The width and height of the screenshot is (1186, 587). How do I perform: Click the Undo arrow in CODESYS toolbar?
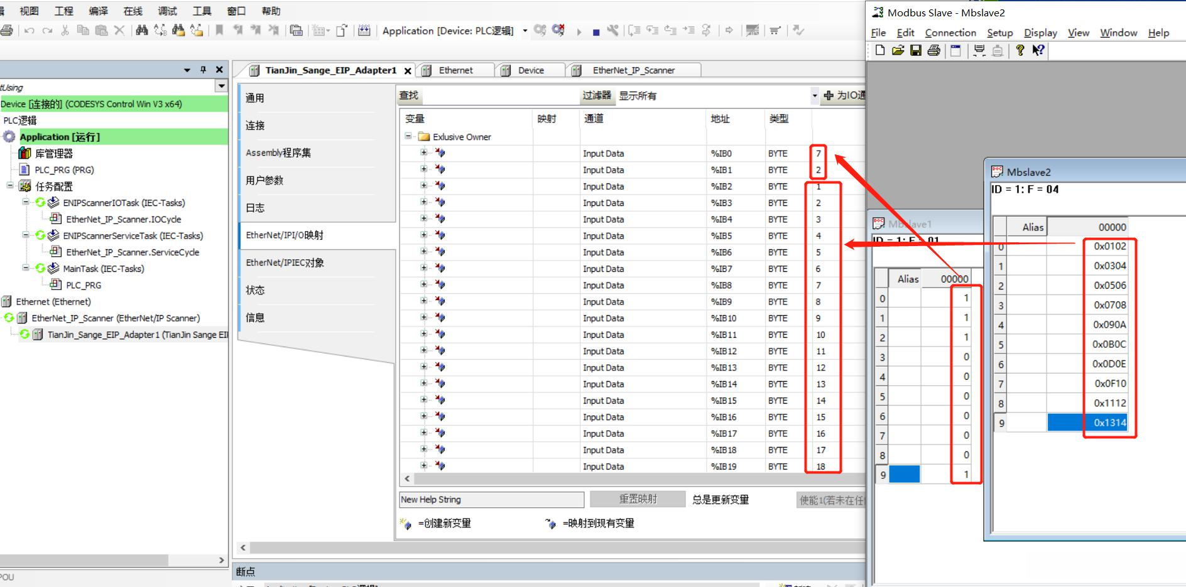pos(30,31)
